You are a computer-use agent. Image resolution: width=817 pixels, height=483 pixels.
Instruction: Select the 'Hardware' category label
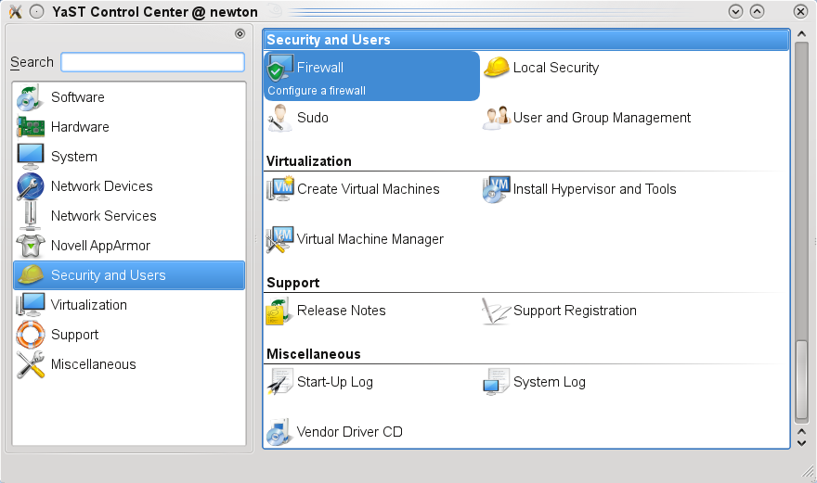(80, 127)
